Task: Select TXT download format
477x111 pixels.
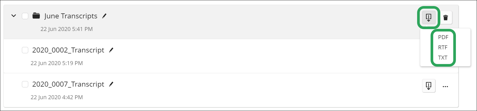Action: click(x=443, y=58)
